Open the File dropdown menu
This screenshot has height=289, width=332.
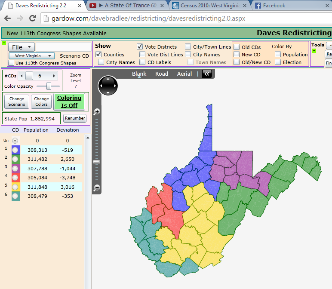click(x=22, y=47)
